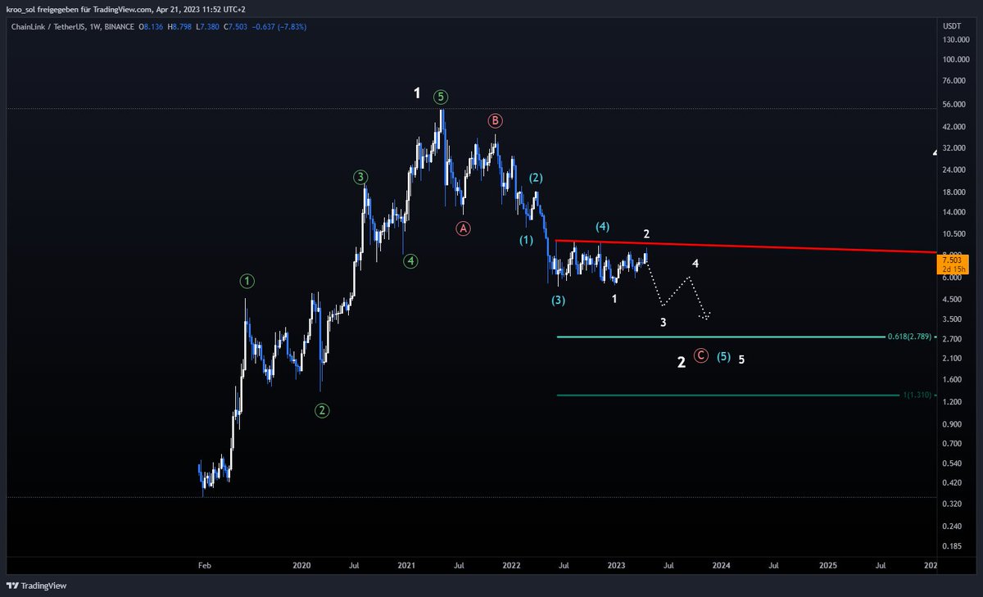
Task: Click the large white 2 beside red circled C
Action: click(x=682, y=362)
